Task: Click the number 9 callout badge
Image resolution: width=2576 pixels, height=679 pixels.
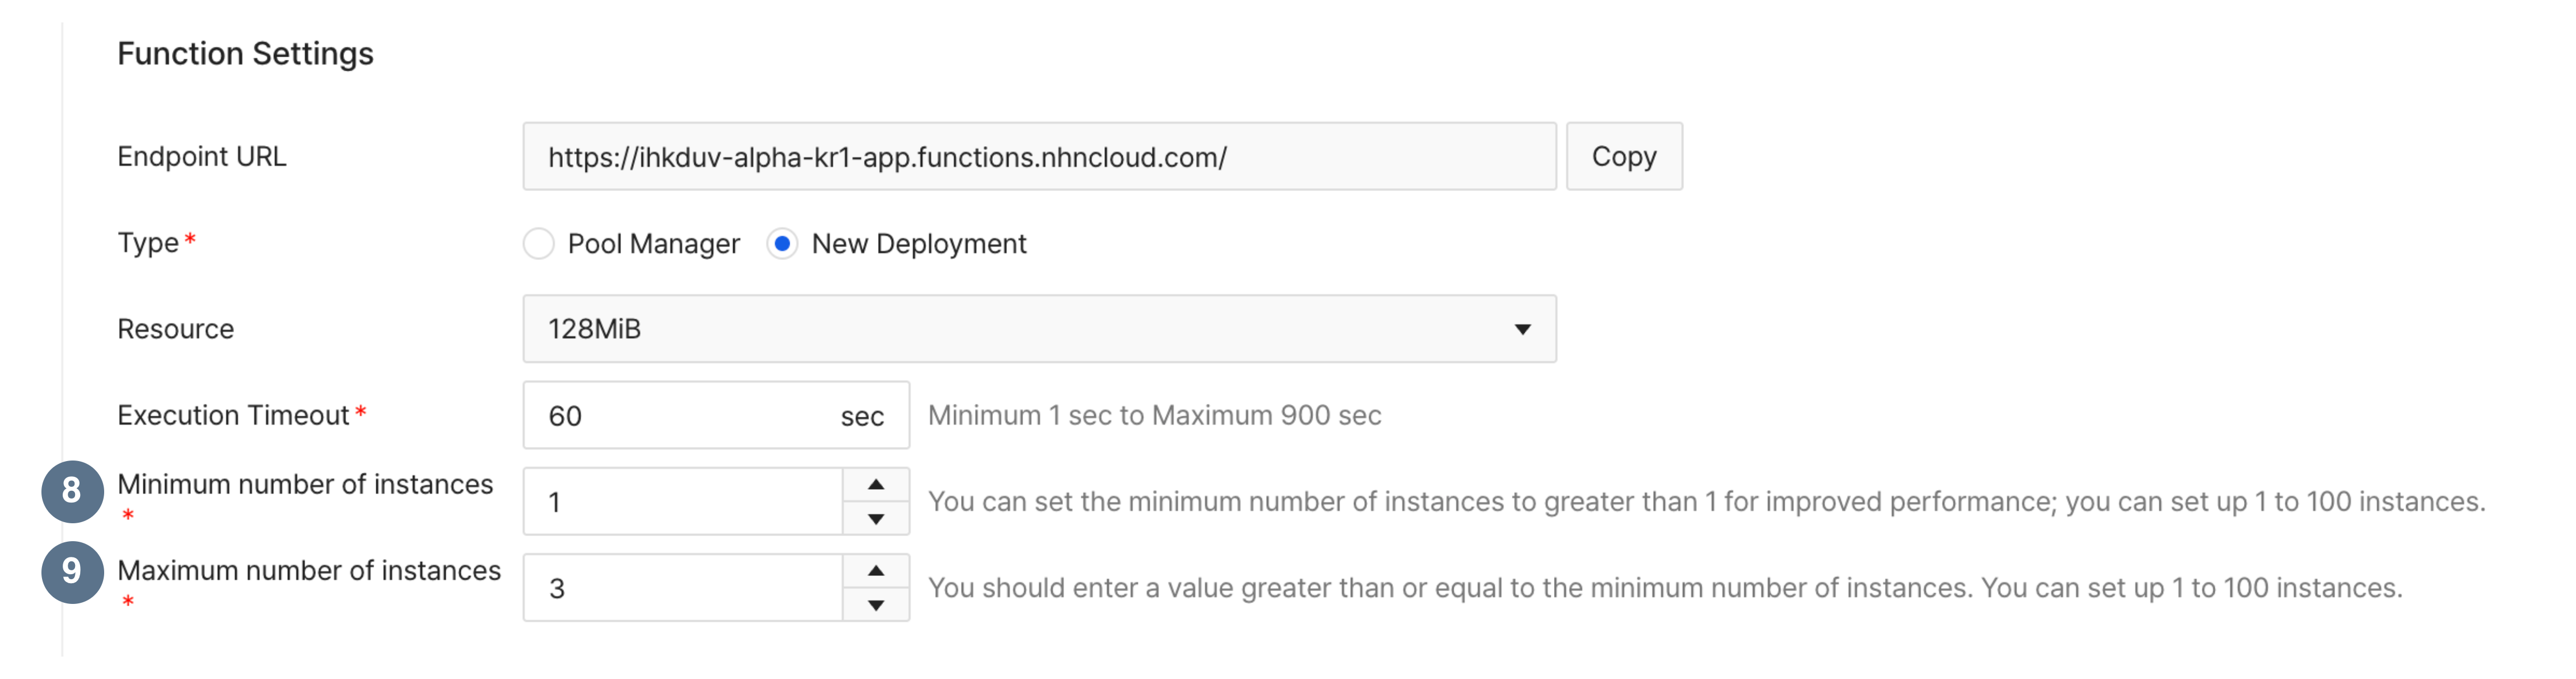Action: coord(72,572)
